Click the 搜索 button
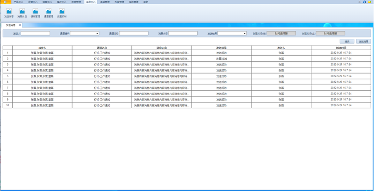The height and width of the screenshot is (191, 374). click(x=347, y=41)
